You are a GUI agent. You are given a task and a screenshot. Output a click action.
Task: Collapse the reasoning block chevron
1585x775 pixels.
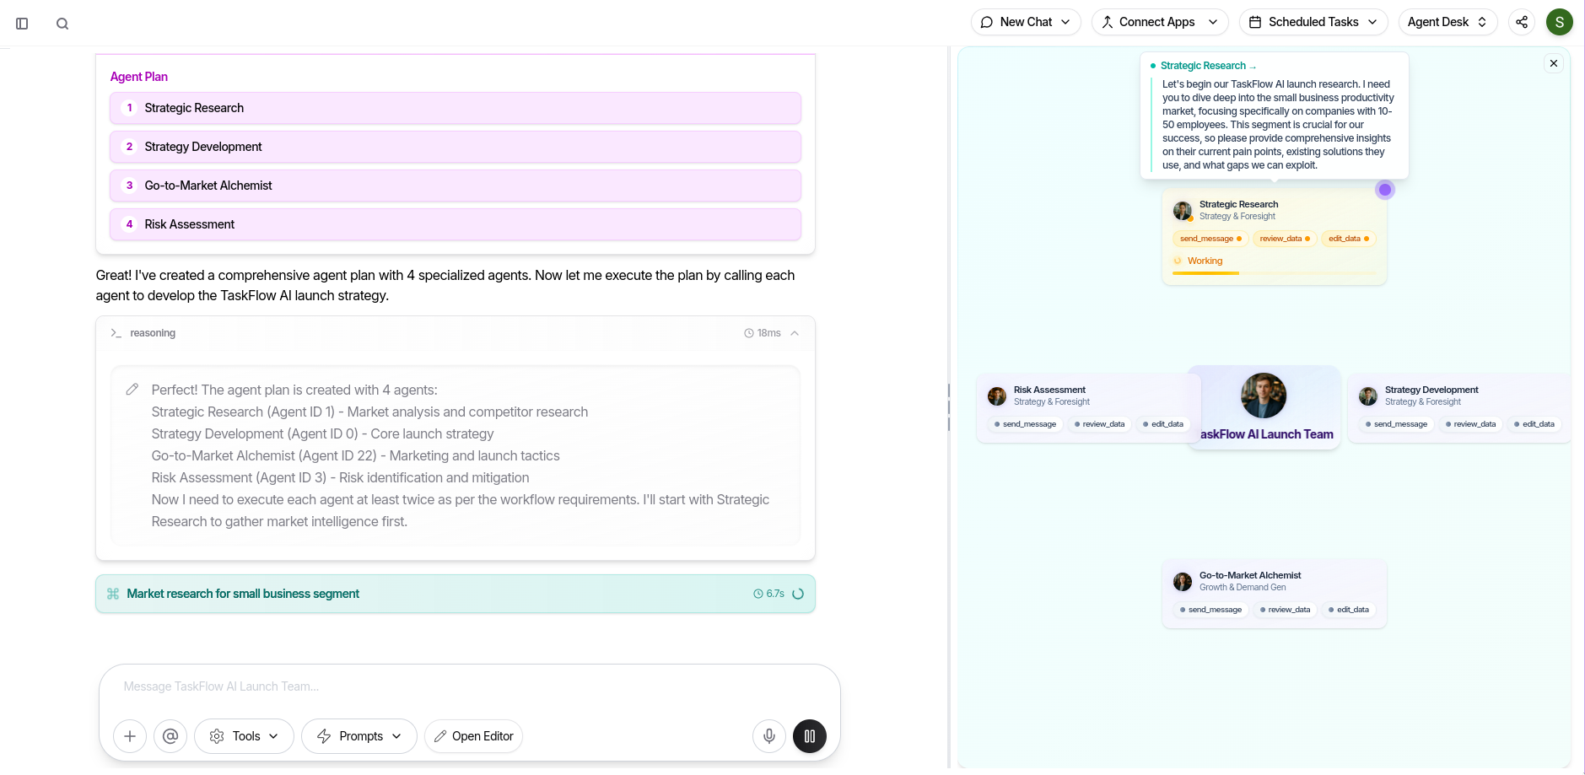(x=794, y=333)
